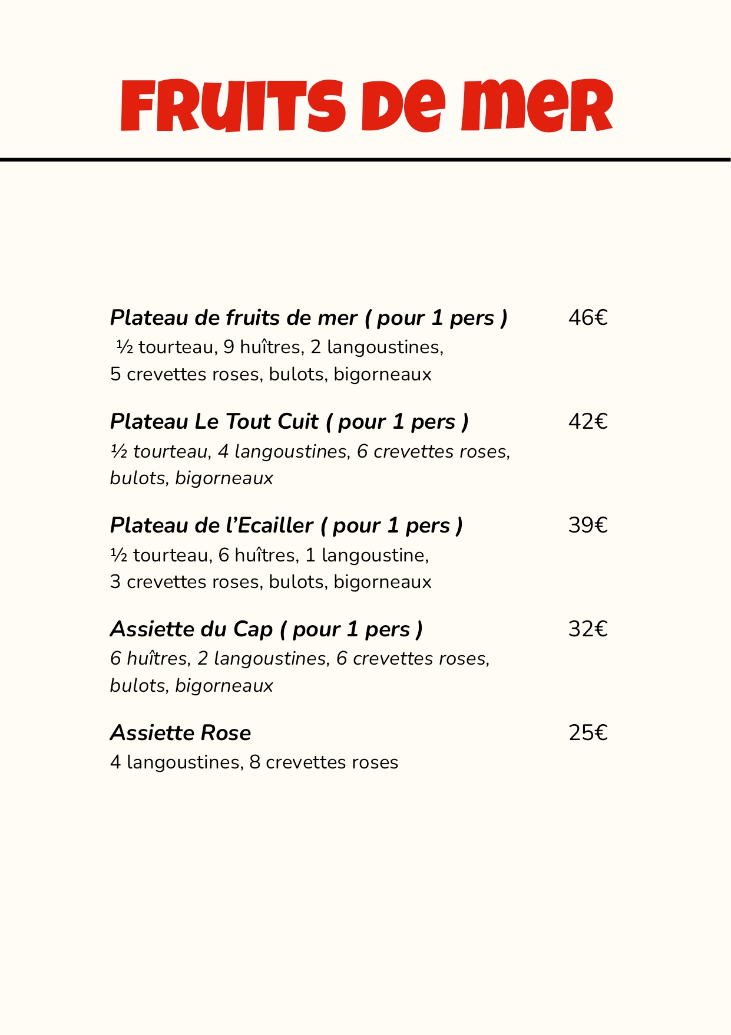This screenshot has height=1035, width=731.
Task: Click the "4 langoustines, 8 crevettes roses" line
Action: [x=254, y=762]
